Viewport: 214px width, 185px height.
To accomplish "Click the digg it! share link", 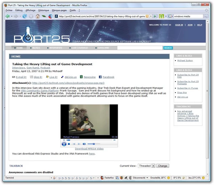I will tap(38, 77).
